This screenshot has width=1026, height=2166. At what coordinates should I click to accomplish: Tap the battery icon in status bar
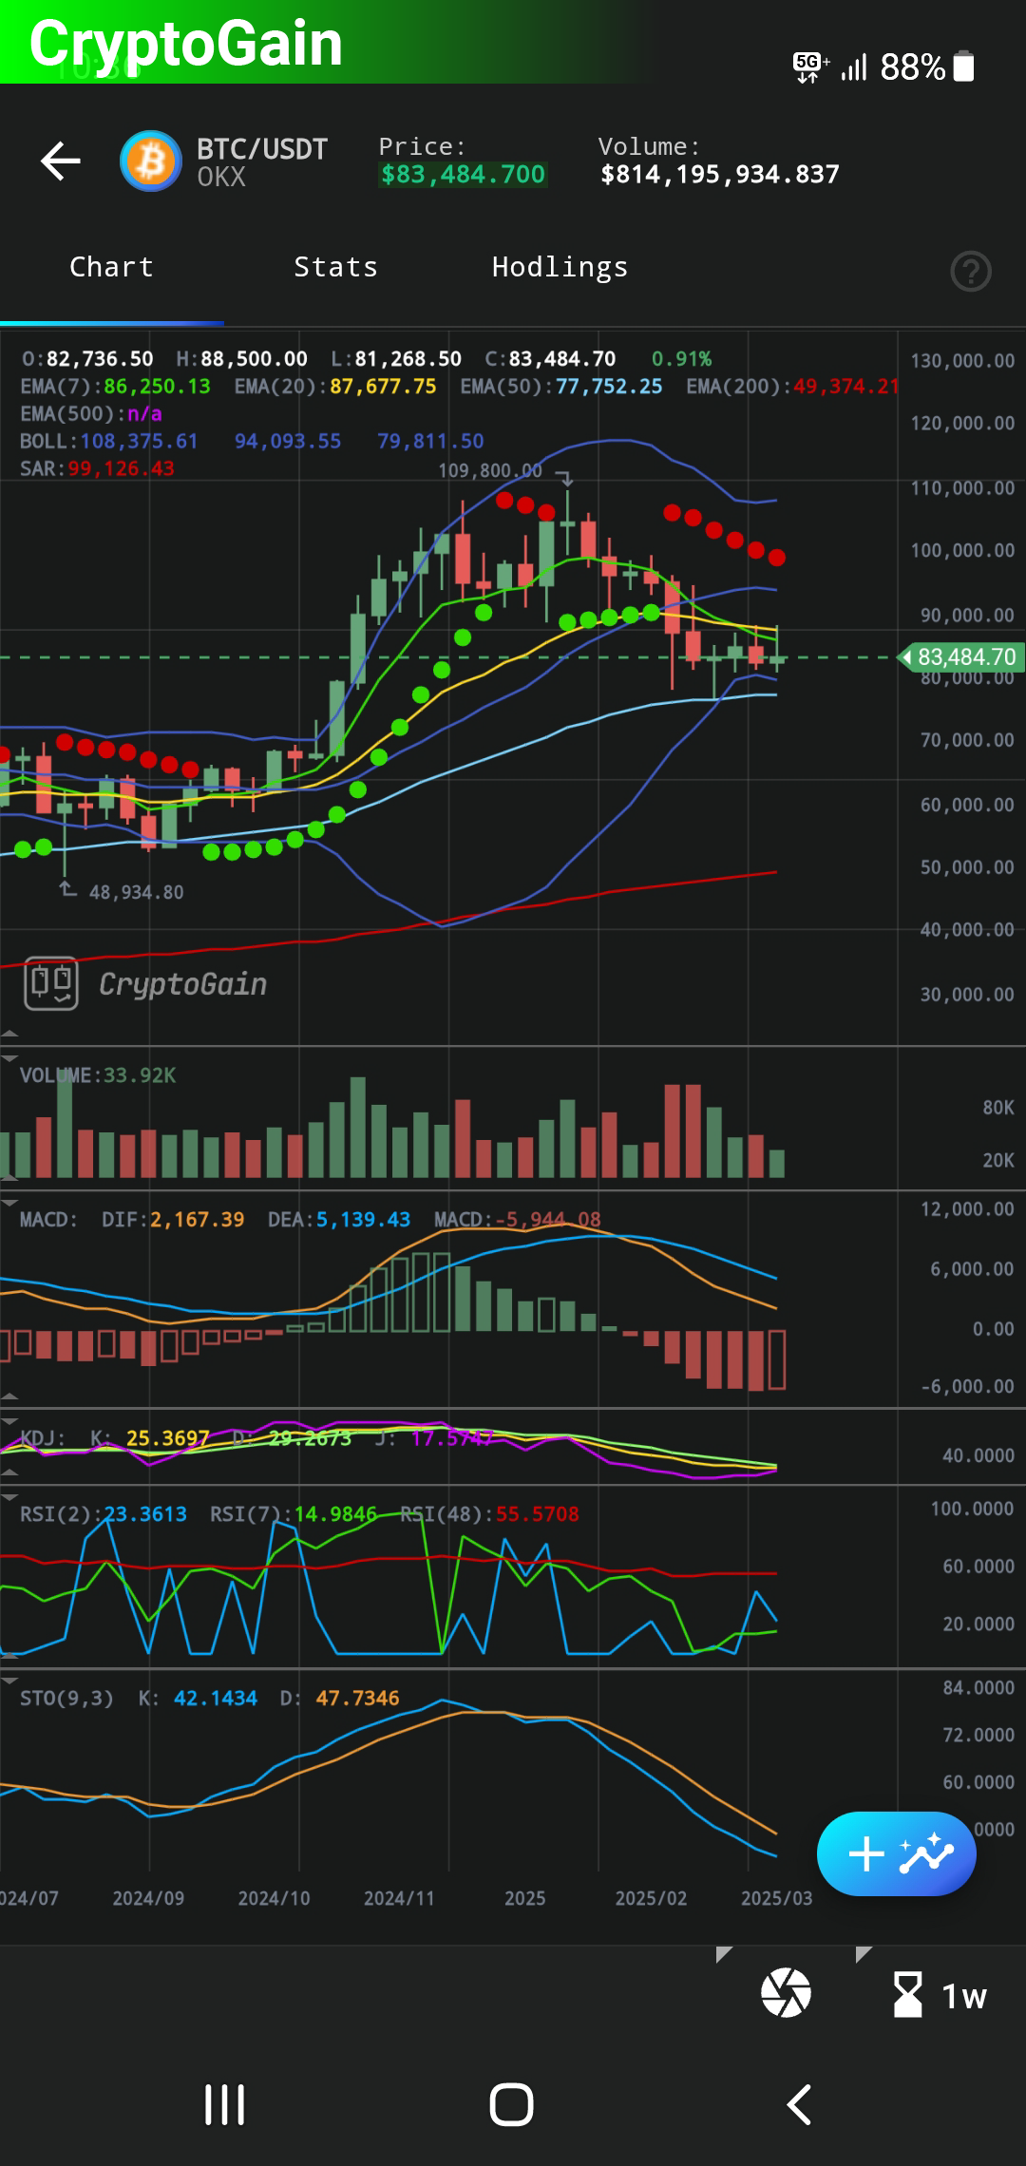(963, 66)
